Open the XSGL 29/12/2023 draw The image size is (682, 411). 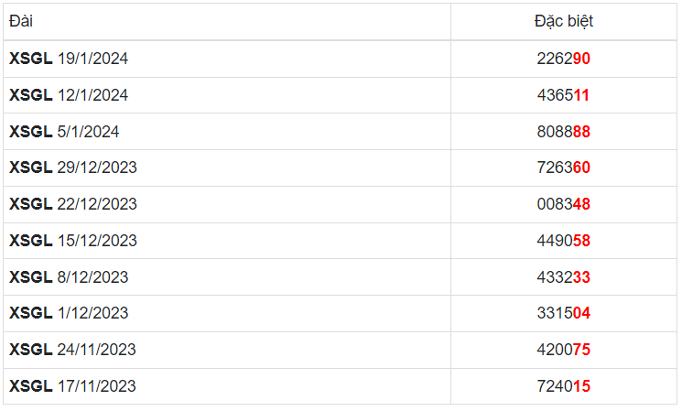pos(73,168)
